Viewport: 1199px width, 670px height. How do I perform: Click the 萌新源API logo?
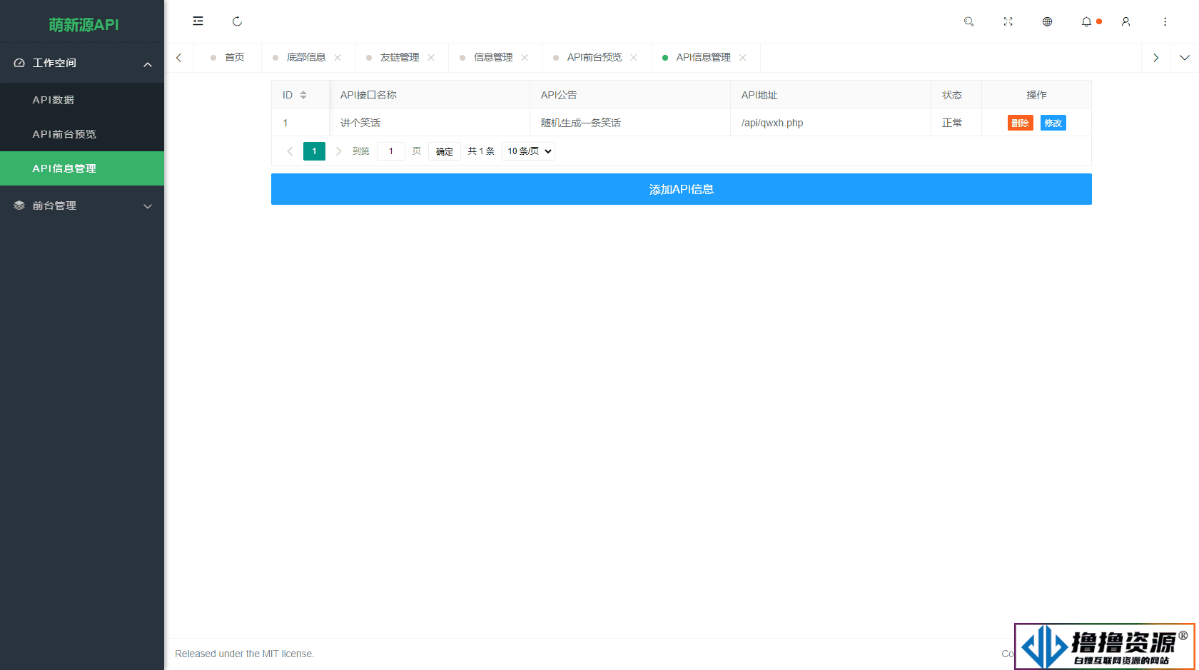pyautogui.click(x=84, y=25)
